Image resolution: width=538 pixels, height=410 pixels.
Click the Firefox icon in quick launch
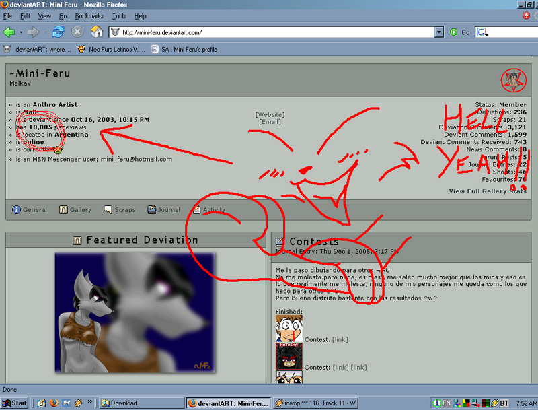[54, 403]
